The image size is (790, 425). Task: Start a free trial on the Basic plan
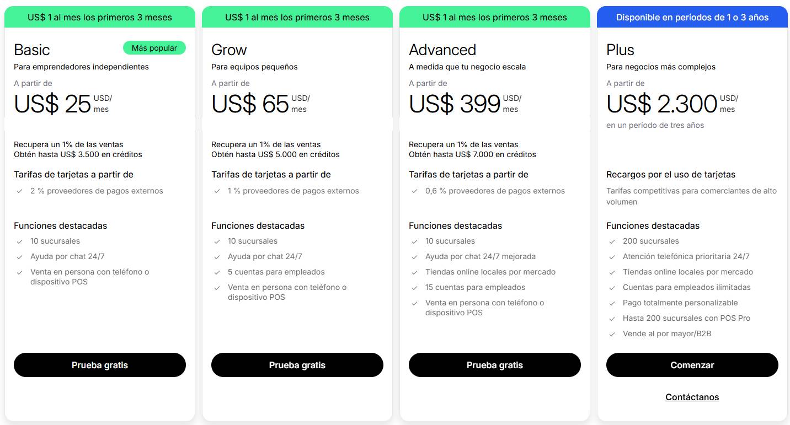[99, 365]
